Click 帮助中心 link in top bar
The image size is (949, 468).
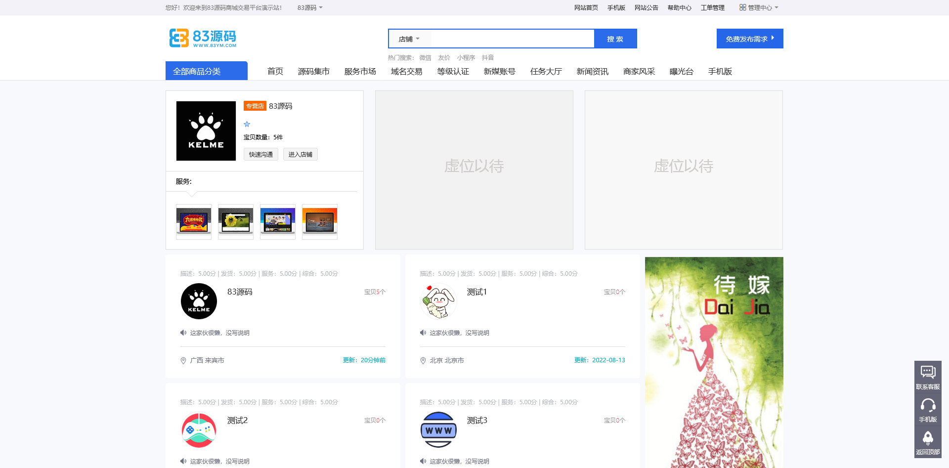(x=680, y=7)
